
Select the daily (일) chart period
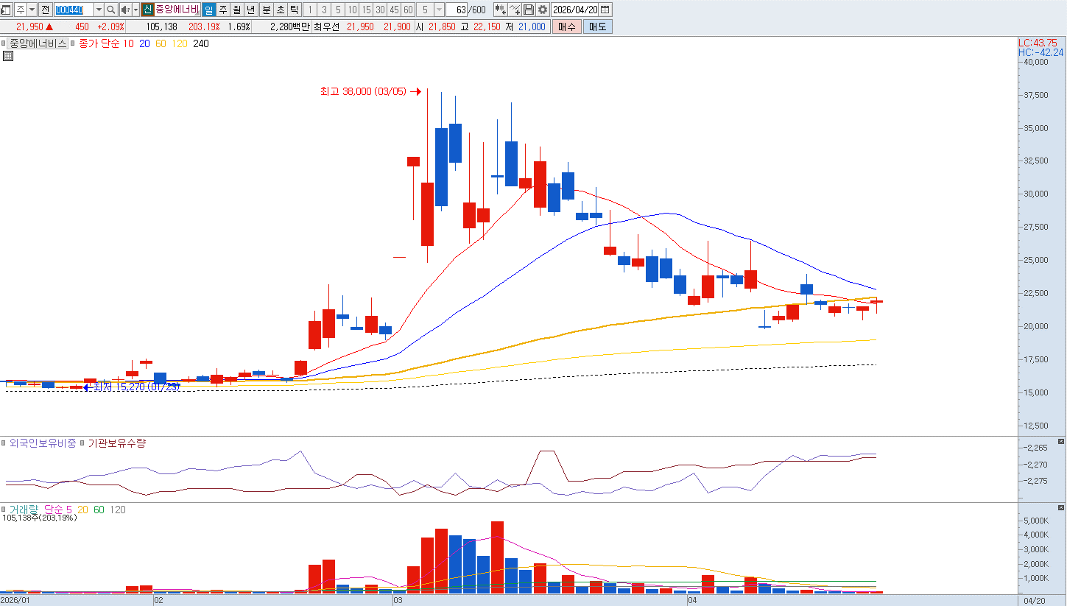(208, 10)
